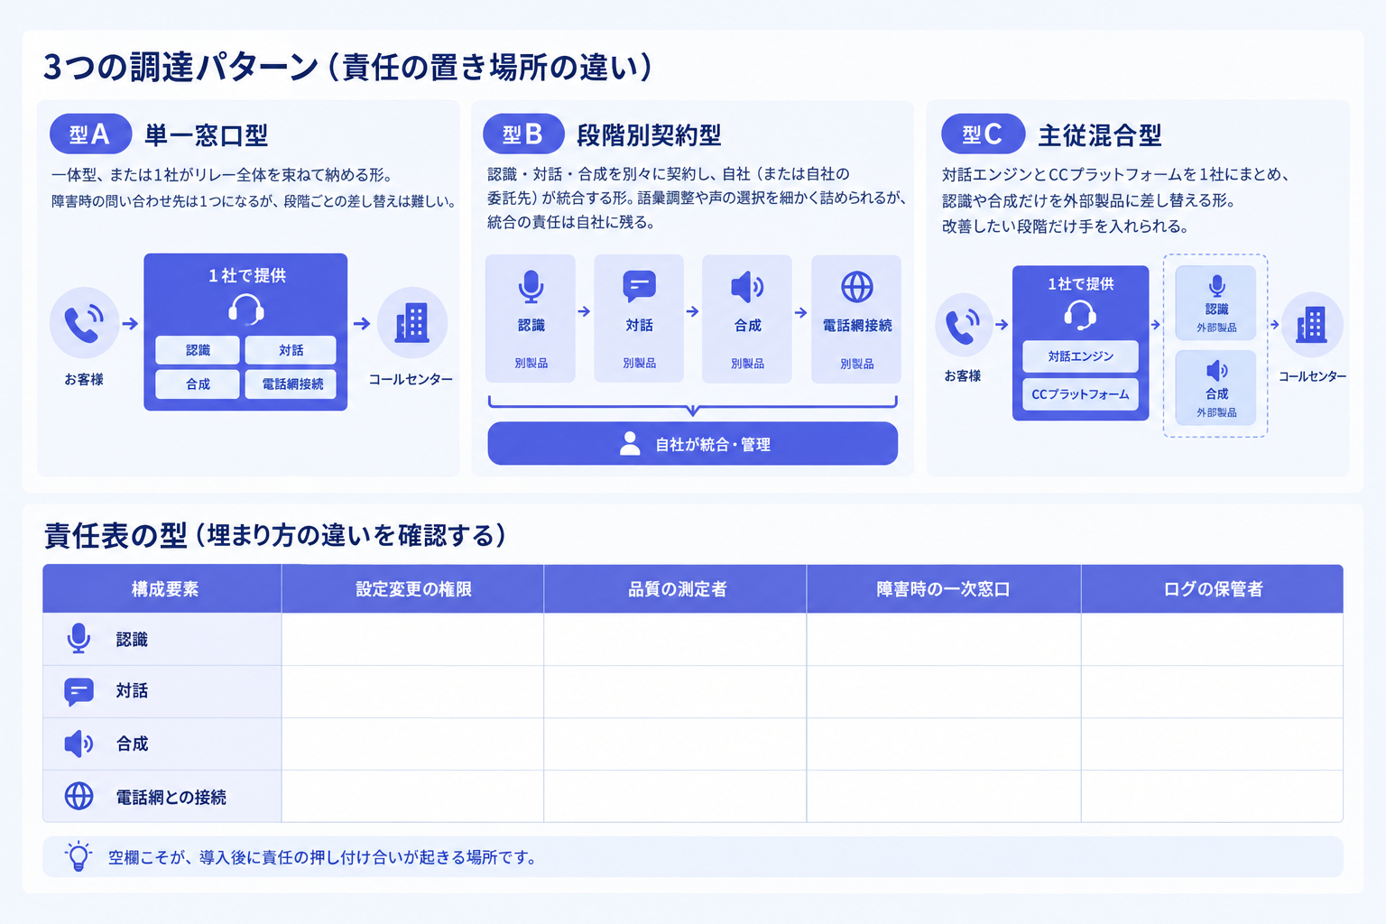Image resolution: width=1386 pixels, height=924 pixels.
Task: Click the 主従混合型 heading
Action: coord(1100,135)
